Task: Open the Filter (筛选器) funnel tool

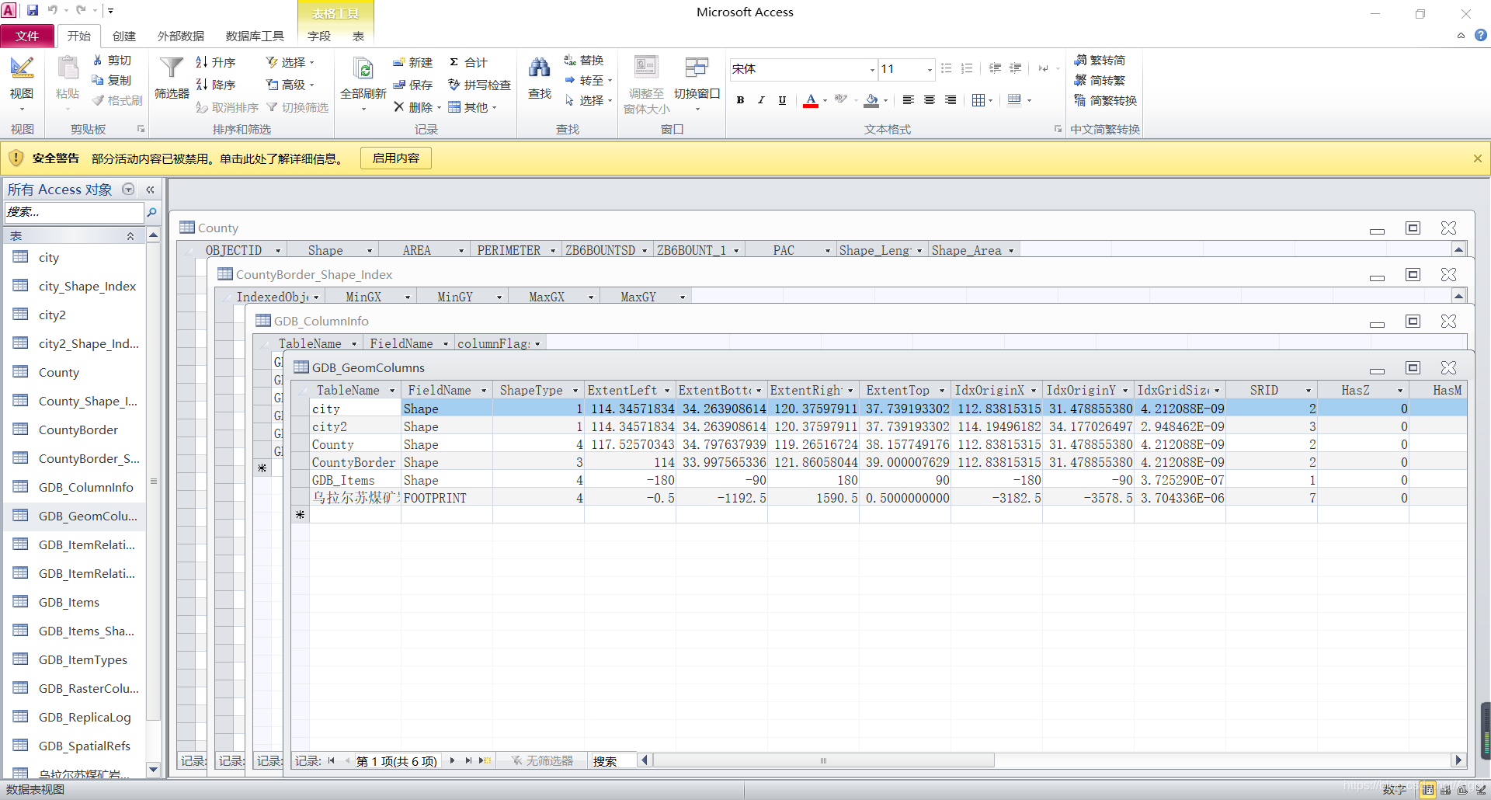Action: tap(172, 78)
